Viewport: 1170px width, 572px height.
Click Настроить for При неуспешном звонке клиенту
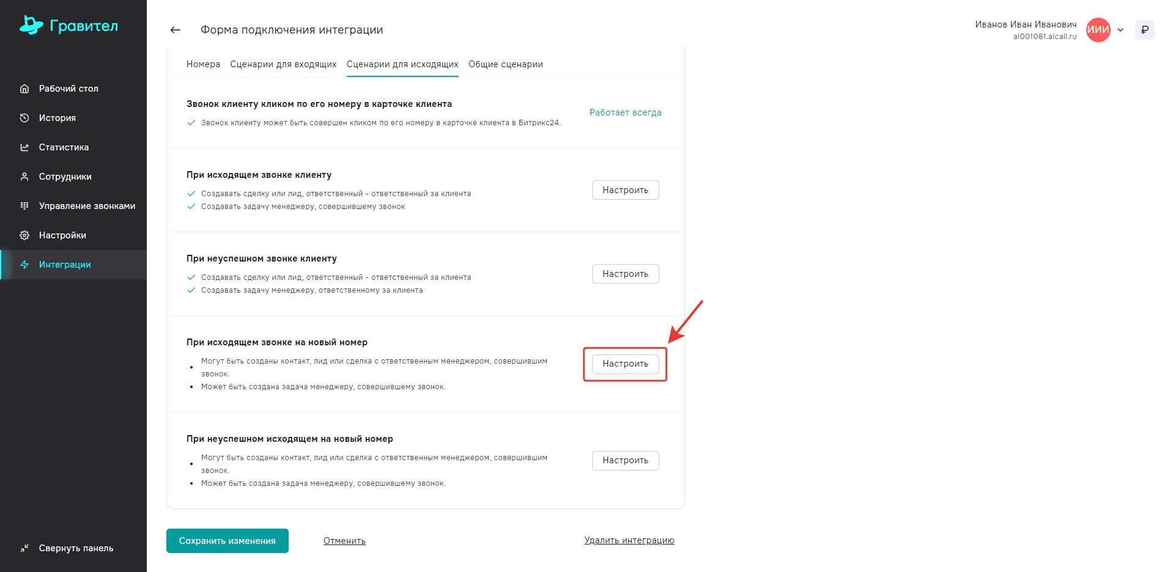(625, 274)
